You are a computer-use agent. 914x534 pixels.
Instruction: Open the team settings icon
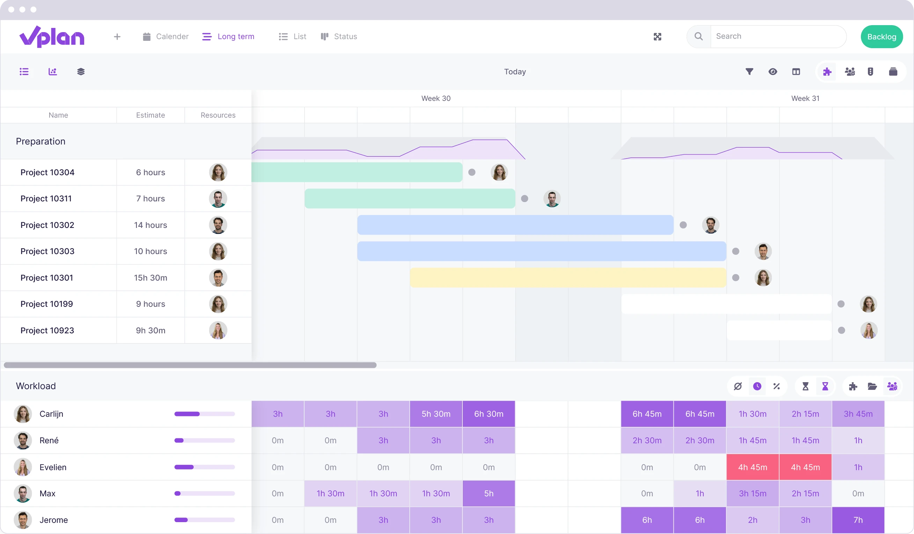click(x=850, y=72)
